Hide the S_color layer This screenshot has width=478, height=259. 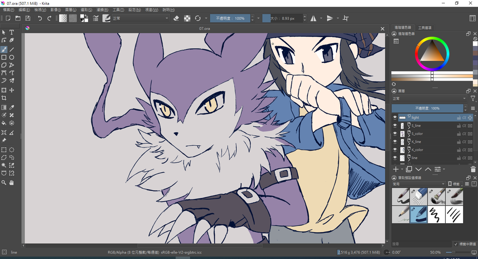pos(395,134)
